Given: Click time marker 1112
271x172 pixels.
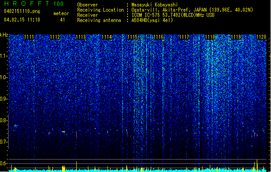Looking at the screenshot, I should (55, 37).
